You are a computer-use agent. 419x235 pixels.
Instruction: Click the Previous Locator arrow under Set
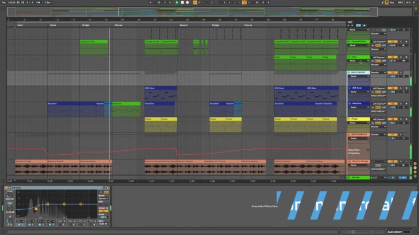[x=348, y=25]
